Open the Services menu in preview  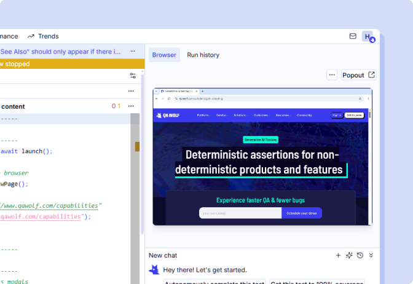coord(221,115)
